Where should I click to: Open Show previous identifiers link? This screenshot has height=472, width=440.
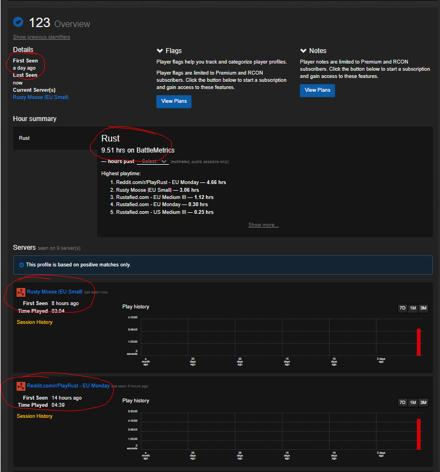[x=41, y=36]
